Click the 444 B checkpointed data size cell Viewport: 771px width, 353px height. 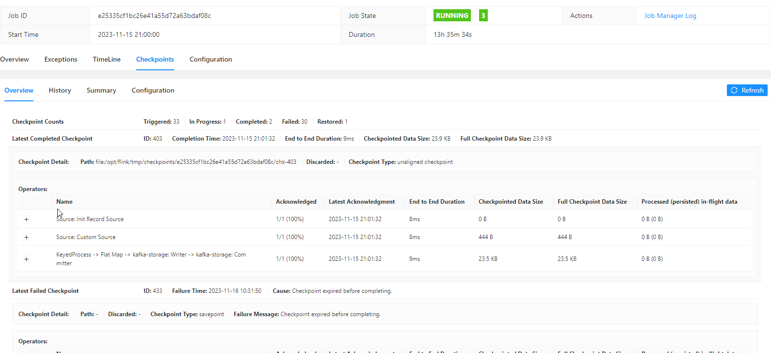(x=485, y=237)
